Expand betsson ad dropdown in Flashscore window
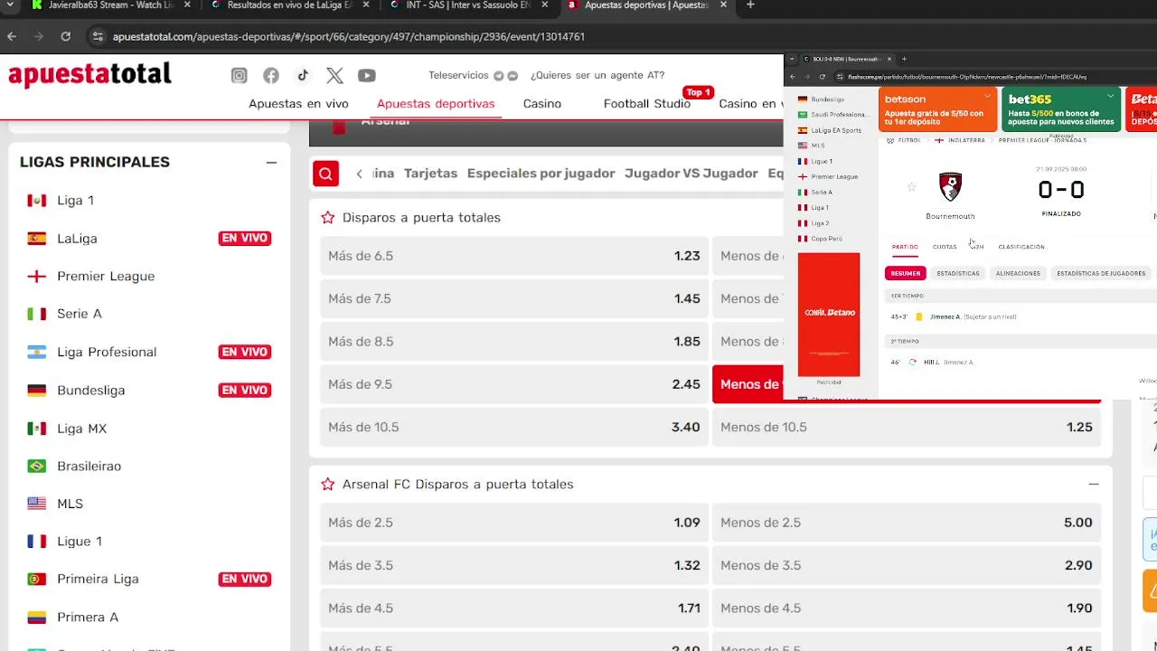This screenshot has height=651, width=1157. pos(987,96)
